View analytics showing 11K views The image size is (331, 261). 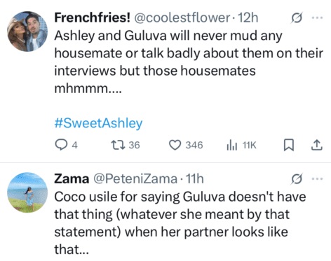coord(241,145)
